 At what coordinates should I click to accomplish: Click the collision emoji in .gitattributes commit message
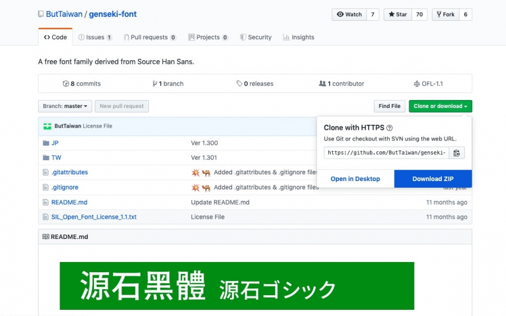(x=196, y=173)
